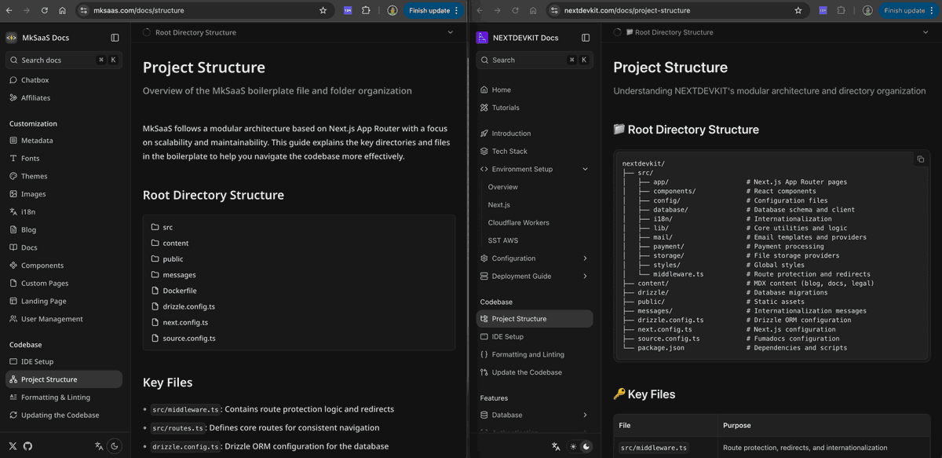
Task: Open profile avatar in nextdevkit.com browser
Action: point(867,10)
